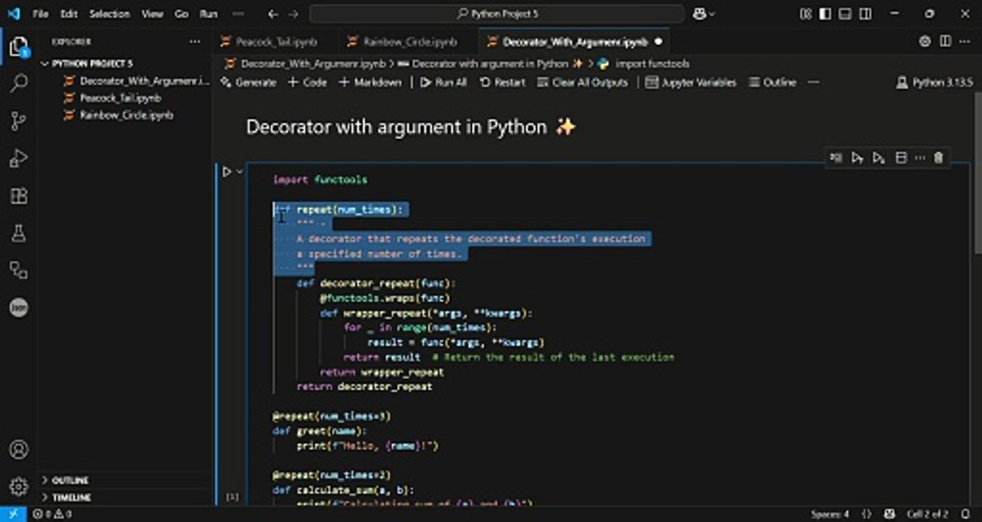Open more editor actions ellipsis at top right
This screenshot has width=982, height=522.
click(x=965, y=41)
